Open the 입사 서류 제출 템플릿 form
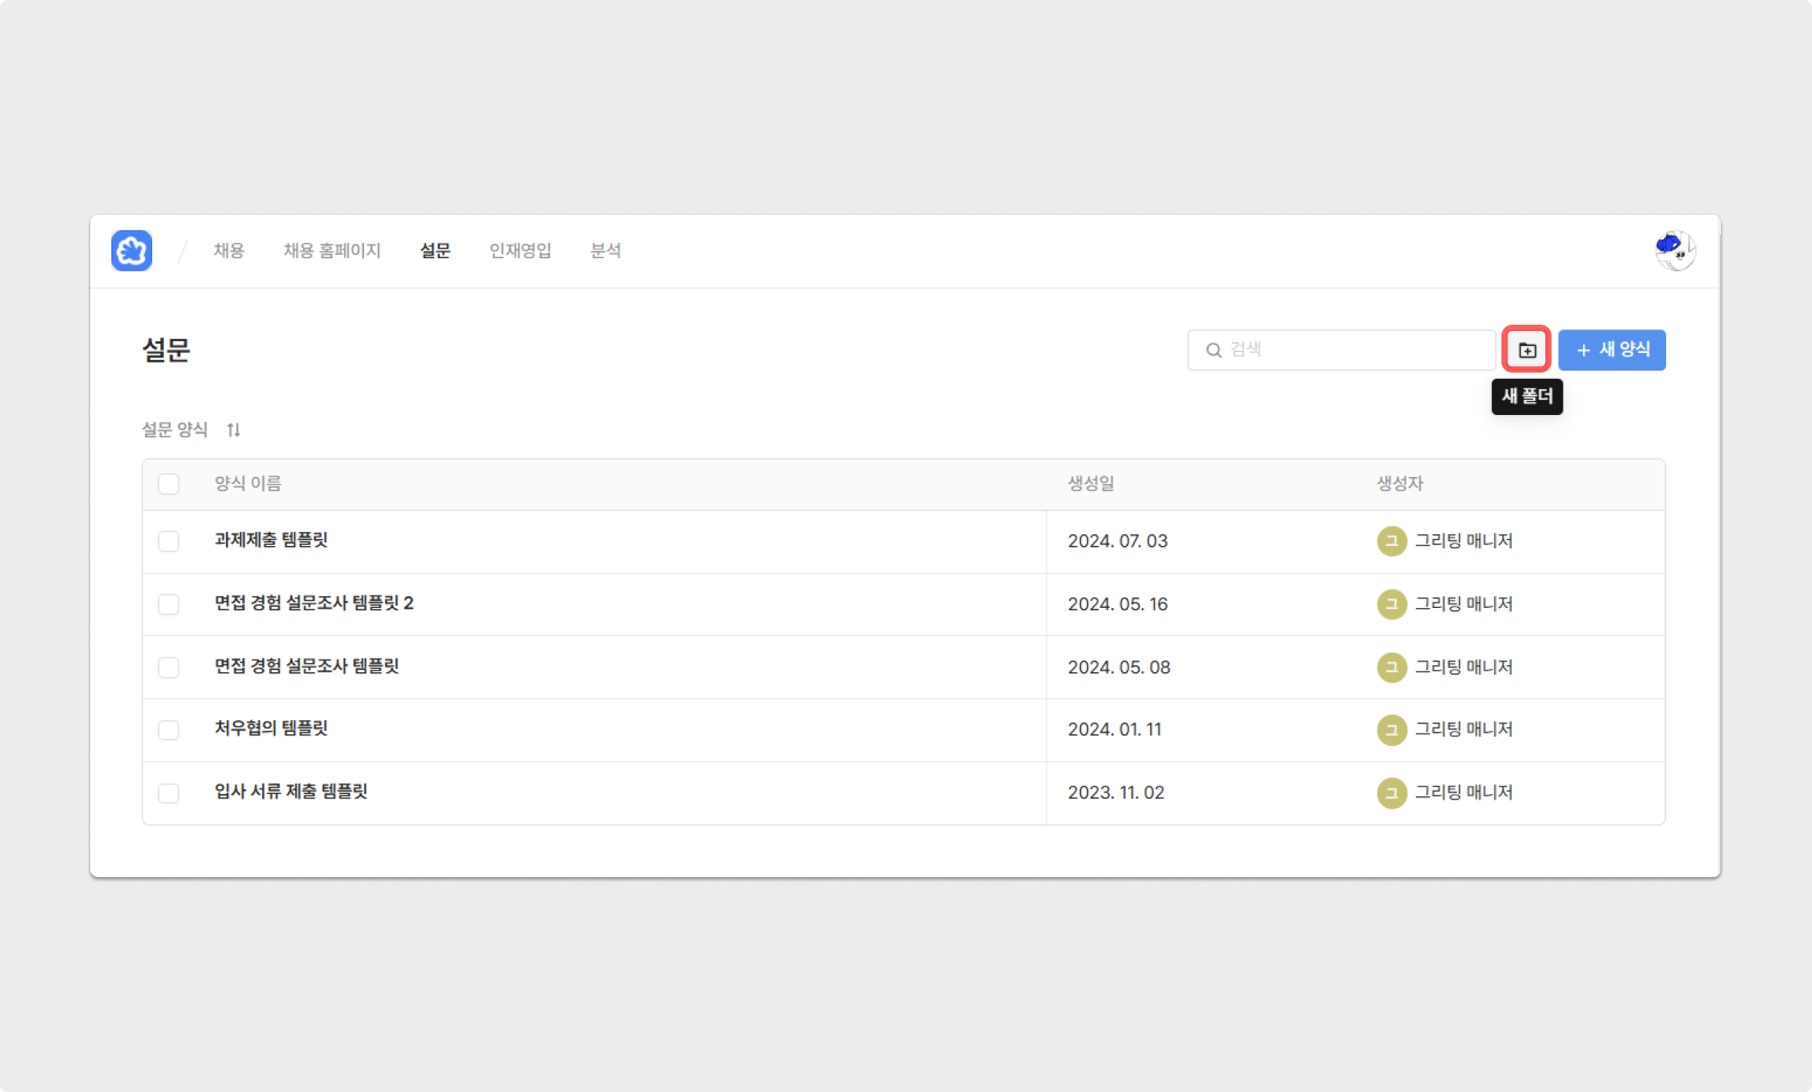 [x=291, y=792]
